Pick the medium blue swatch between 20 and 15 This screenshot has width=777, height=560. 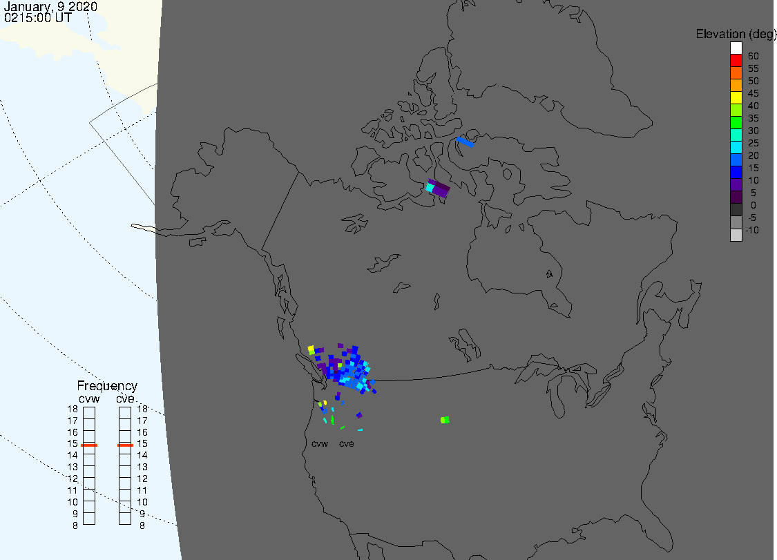[736, 160]
